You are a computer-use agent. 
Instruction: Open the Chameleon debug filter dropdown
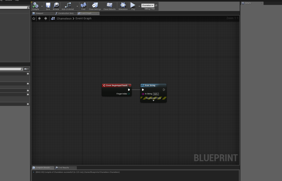(x=148, y=5)
